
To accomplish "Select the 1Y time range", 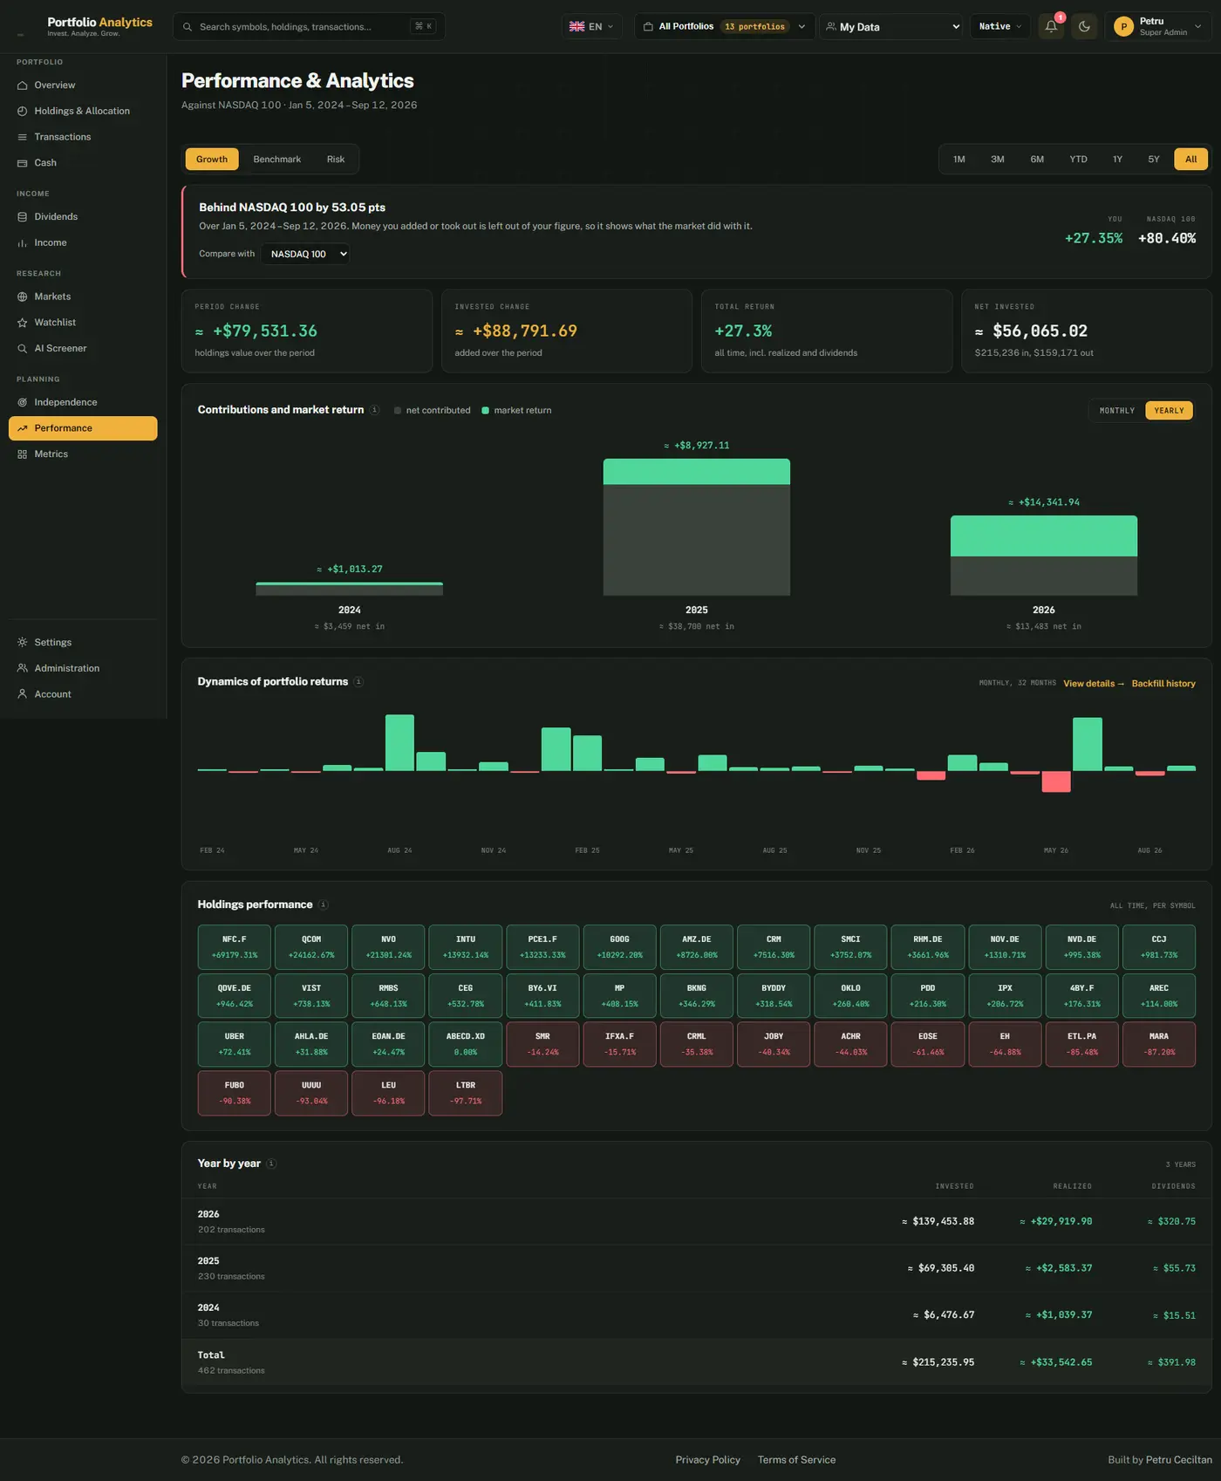I will pos(1117,160).
